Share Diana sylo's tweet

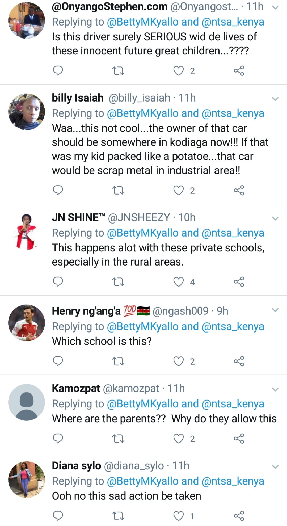(x=239, y=516)
